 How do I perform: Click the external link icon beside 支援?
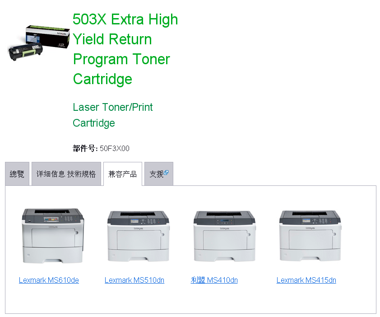coord(166,172)
